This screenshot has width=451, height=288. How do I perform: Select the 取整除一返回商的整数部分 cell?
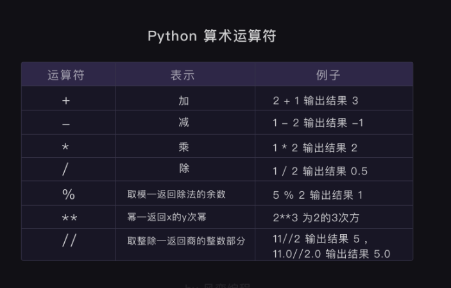click(x=186, y=241)
